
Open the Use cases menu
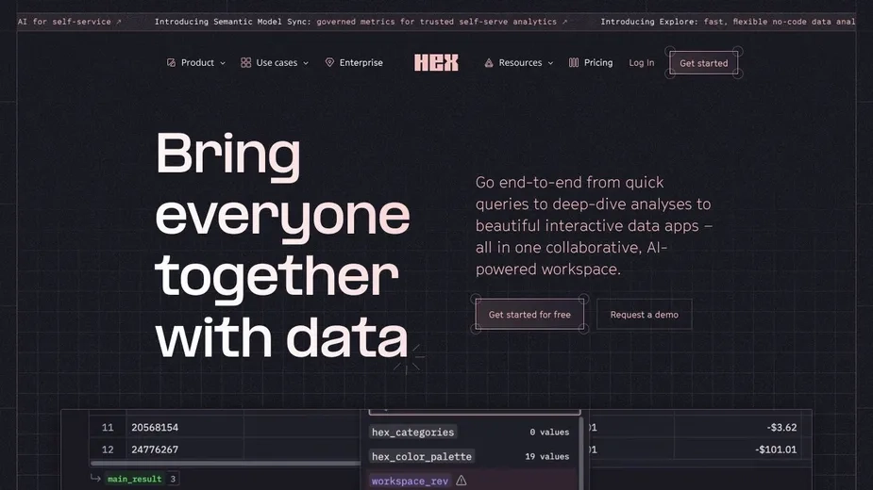click(x=275, y=63)
